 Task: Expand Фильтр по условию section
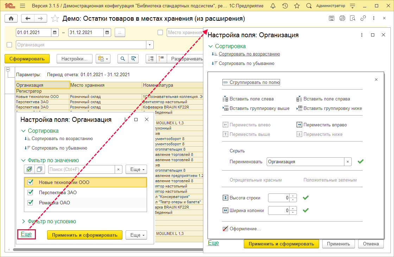coord(23,222)
